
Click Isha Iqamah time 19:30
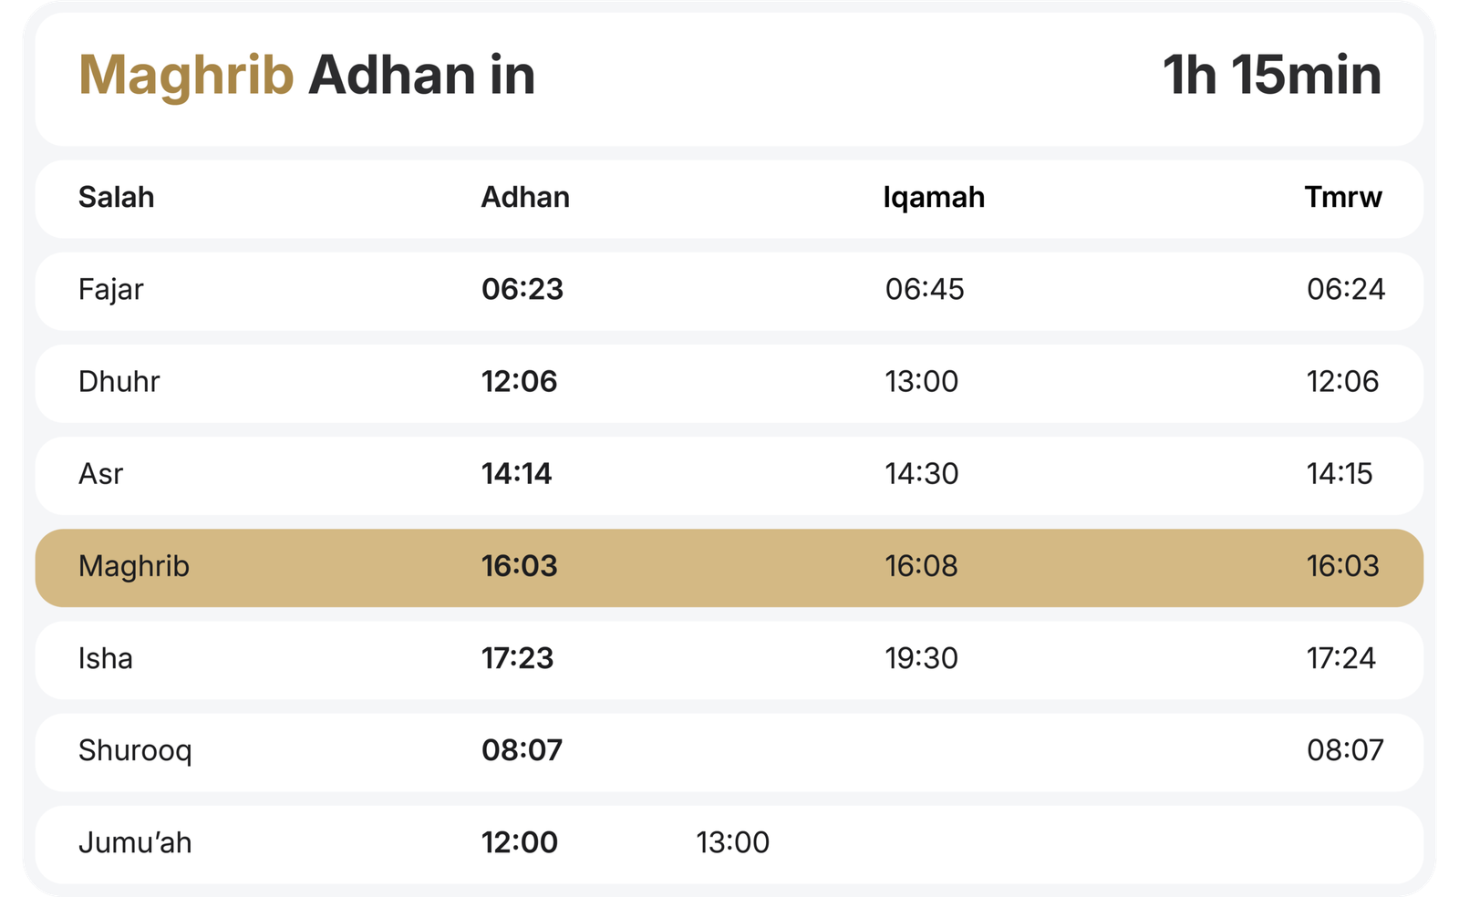922,658
